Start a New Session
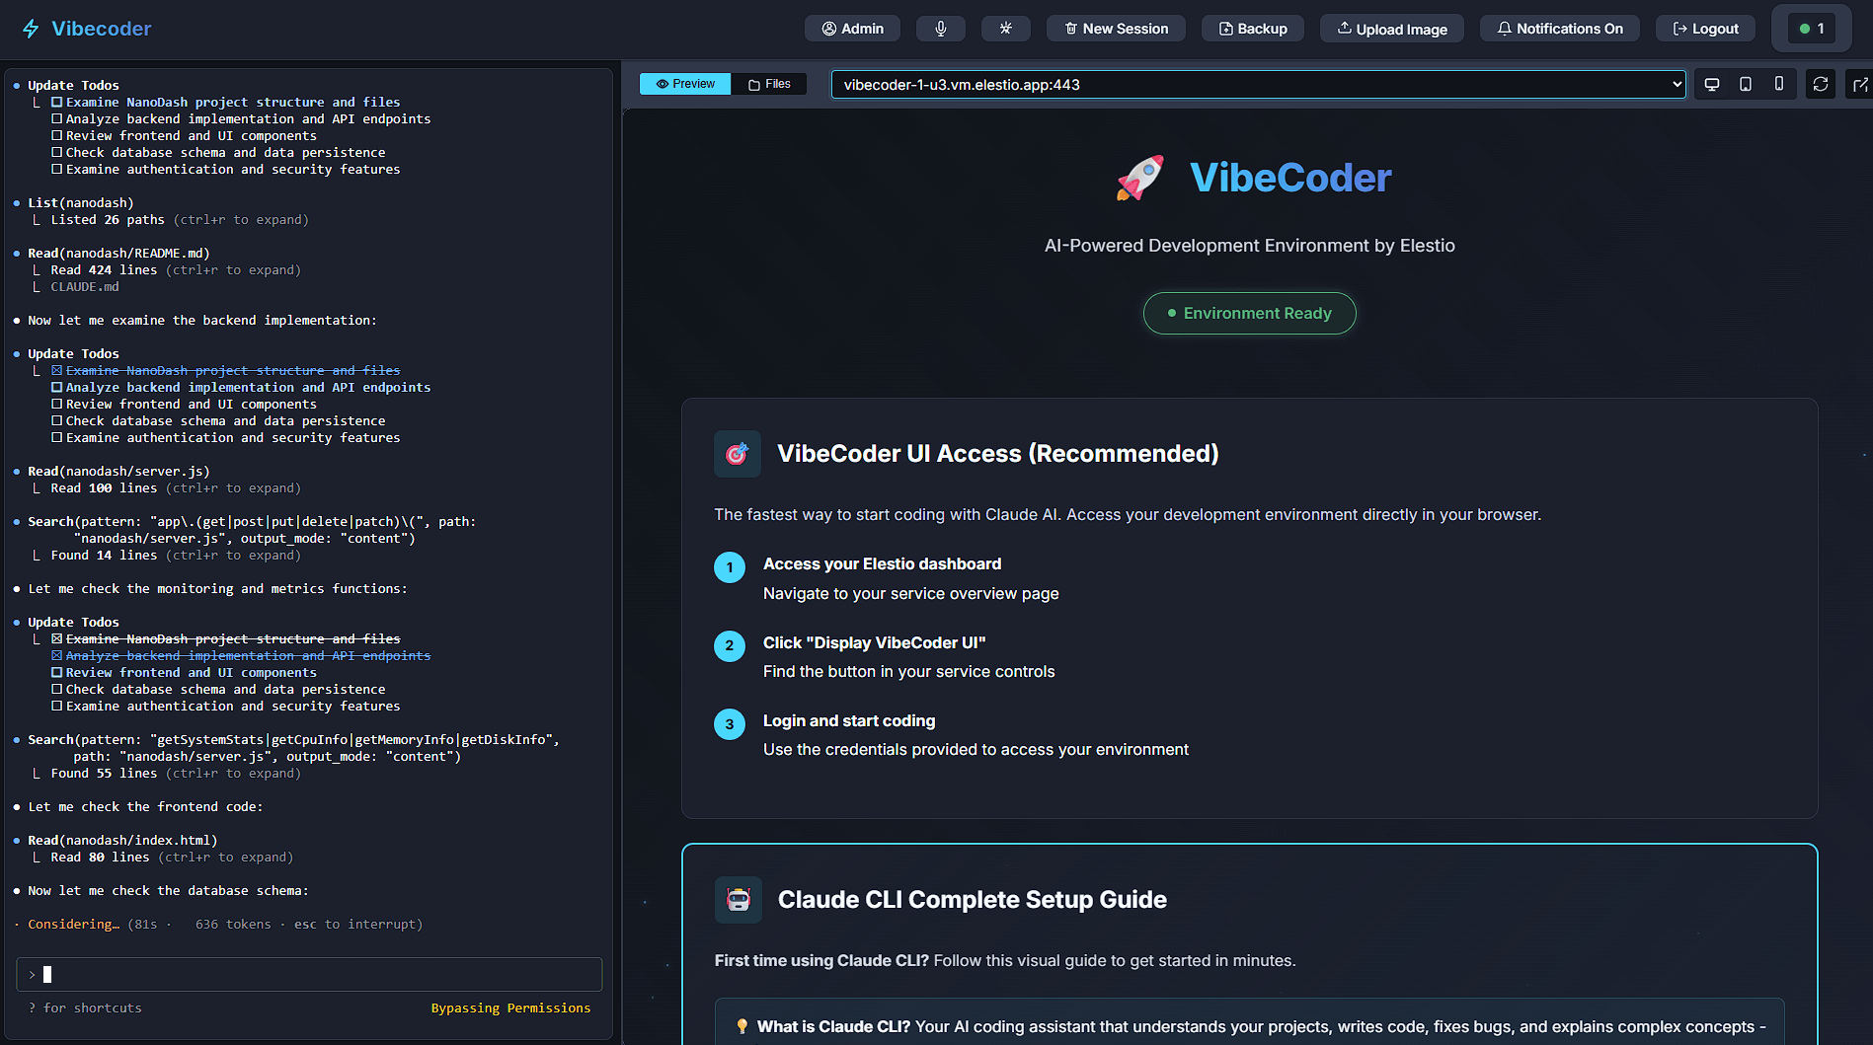This screenshot has width=1873, height=1045. [1115, 28]
